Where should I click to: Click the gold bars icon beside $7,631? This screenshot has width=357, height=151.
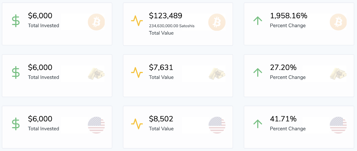pos(217,73)
